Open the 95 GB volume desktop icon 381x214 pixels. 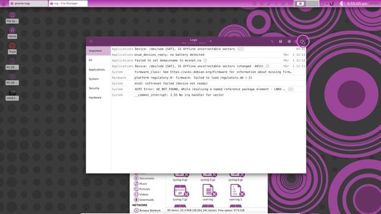tap(12, 80)
